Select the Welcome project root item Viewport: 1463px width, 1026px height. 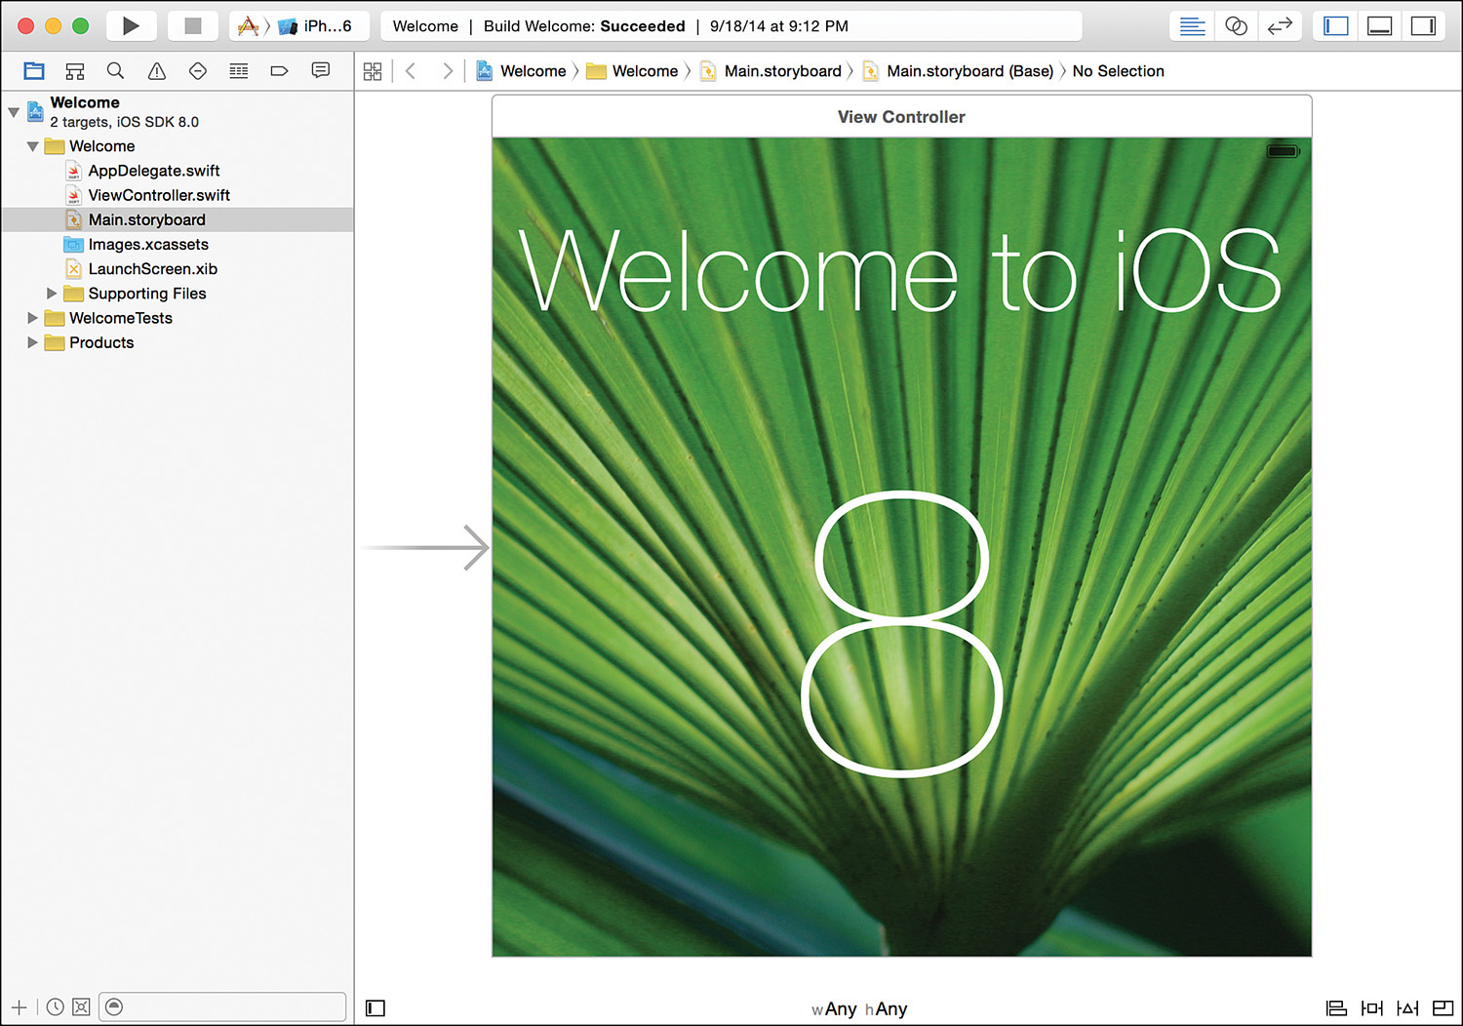(178, 112)
